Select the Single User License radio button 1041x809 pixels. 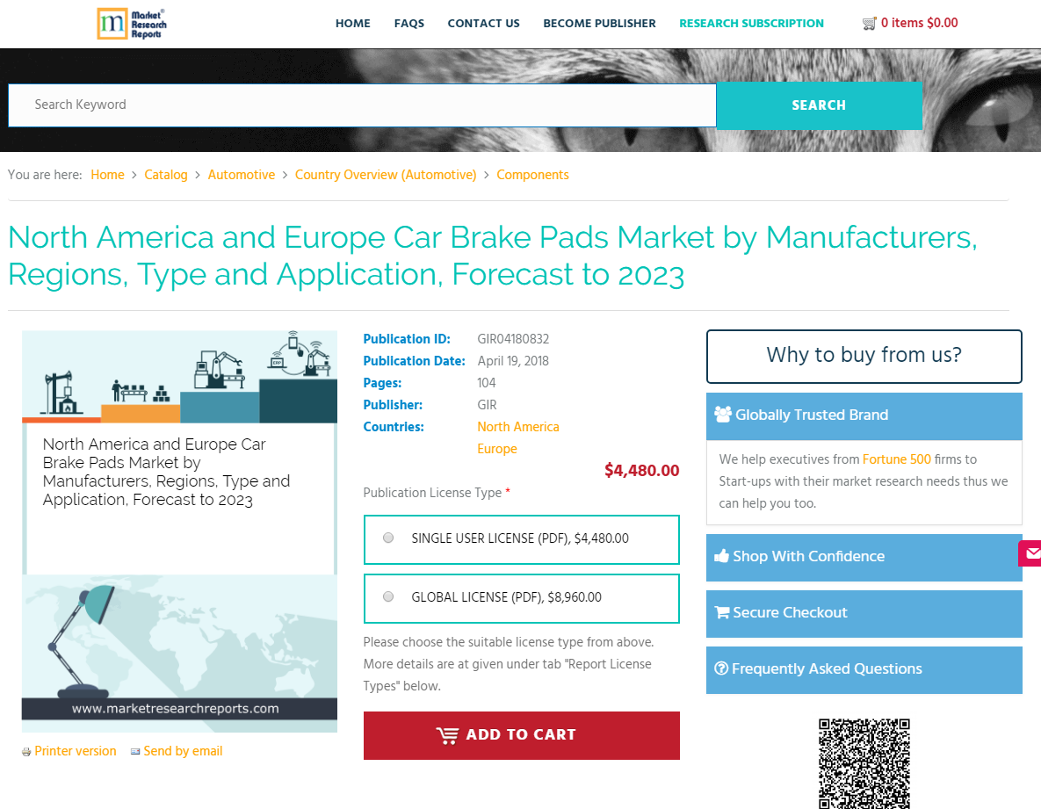[x=387, y=538]
